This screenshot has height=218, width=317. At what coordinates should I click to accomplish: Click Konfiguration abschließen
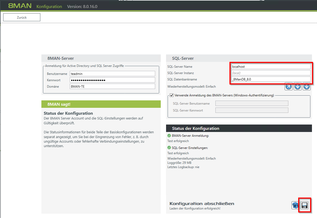[x=202, y=203]
